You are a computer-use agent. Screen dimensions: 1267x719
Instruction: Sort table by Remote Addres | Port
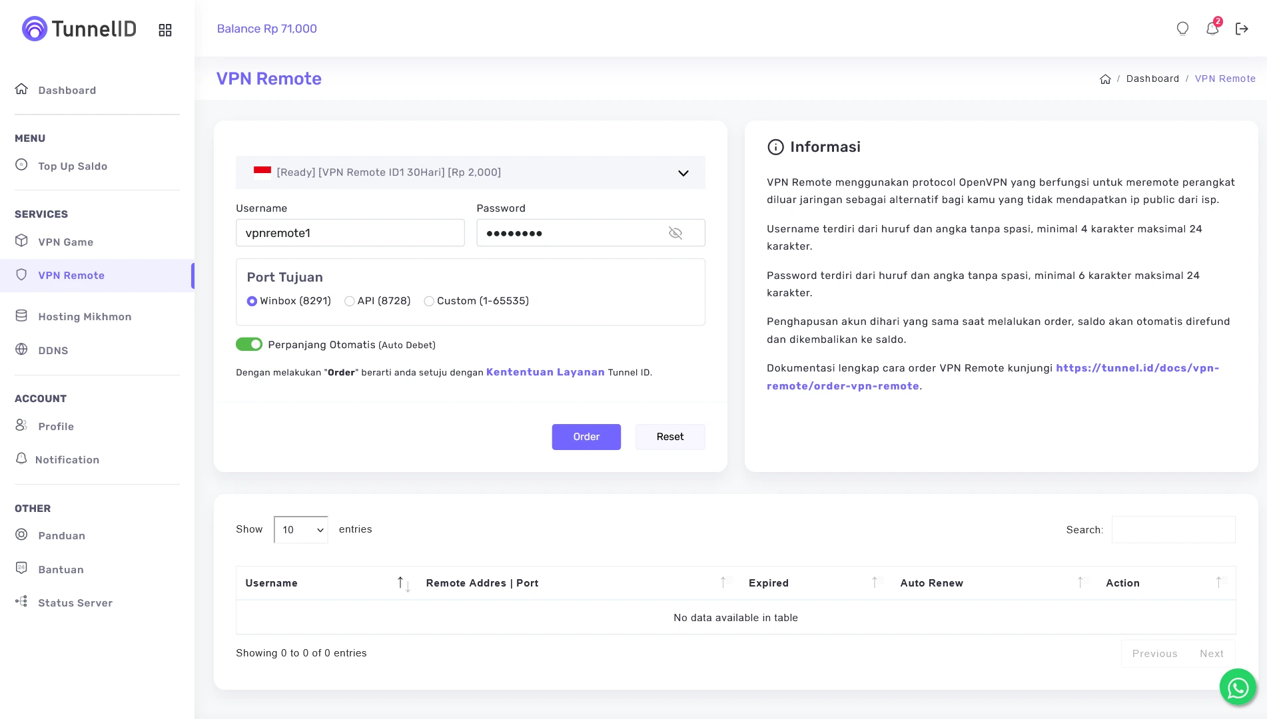coord(578,583)
